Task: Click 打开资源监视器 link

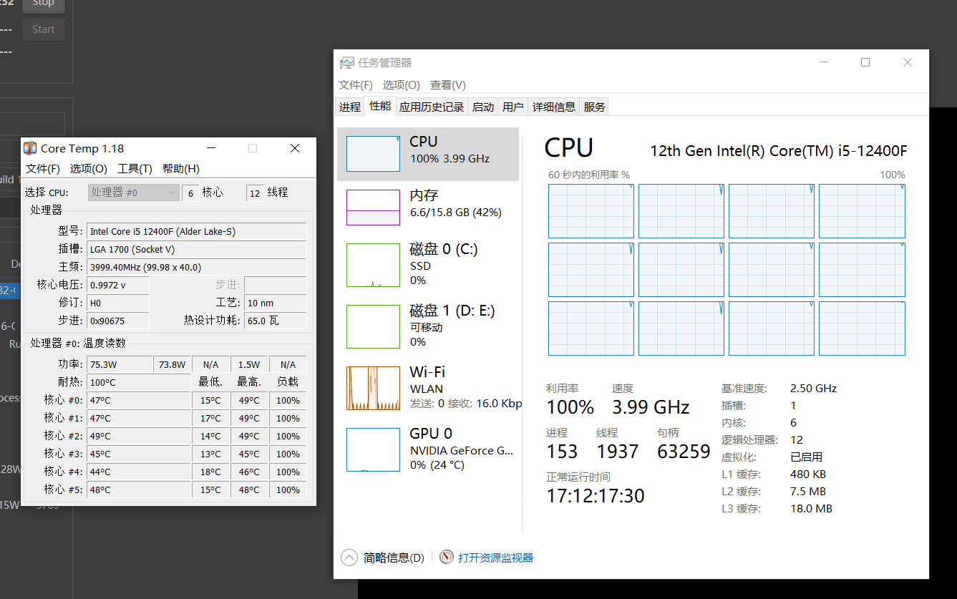Action: (495, 557)
